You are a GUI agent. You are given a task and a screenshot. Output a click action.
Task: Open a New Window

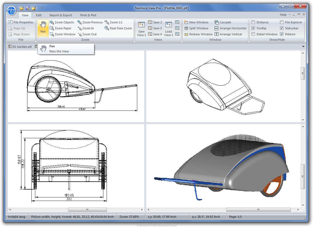point(196,22)
